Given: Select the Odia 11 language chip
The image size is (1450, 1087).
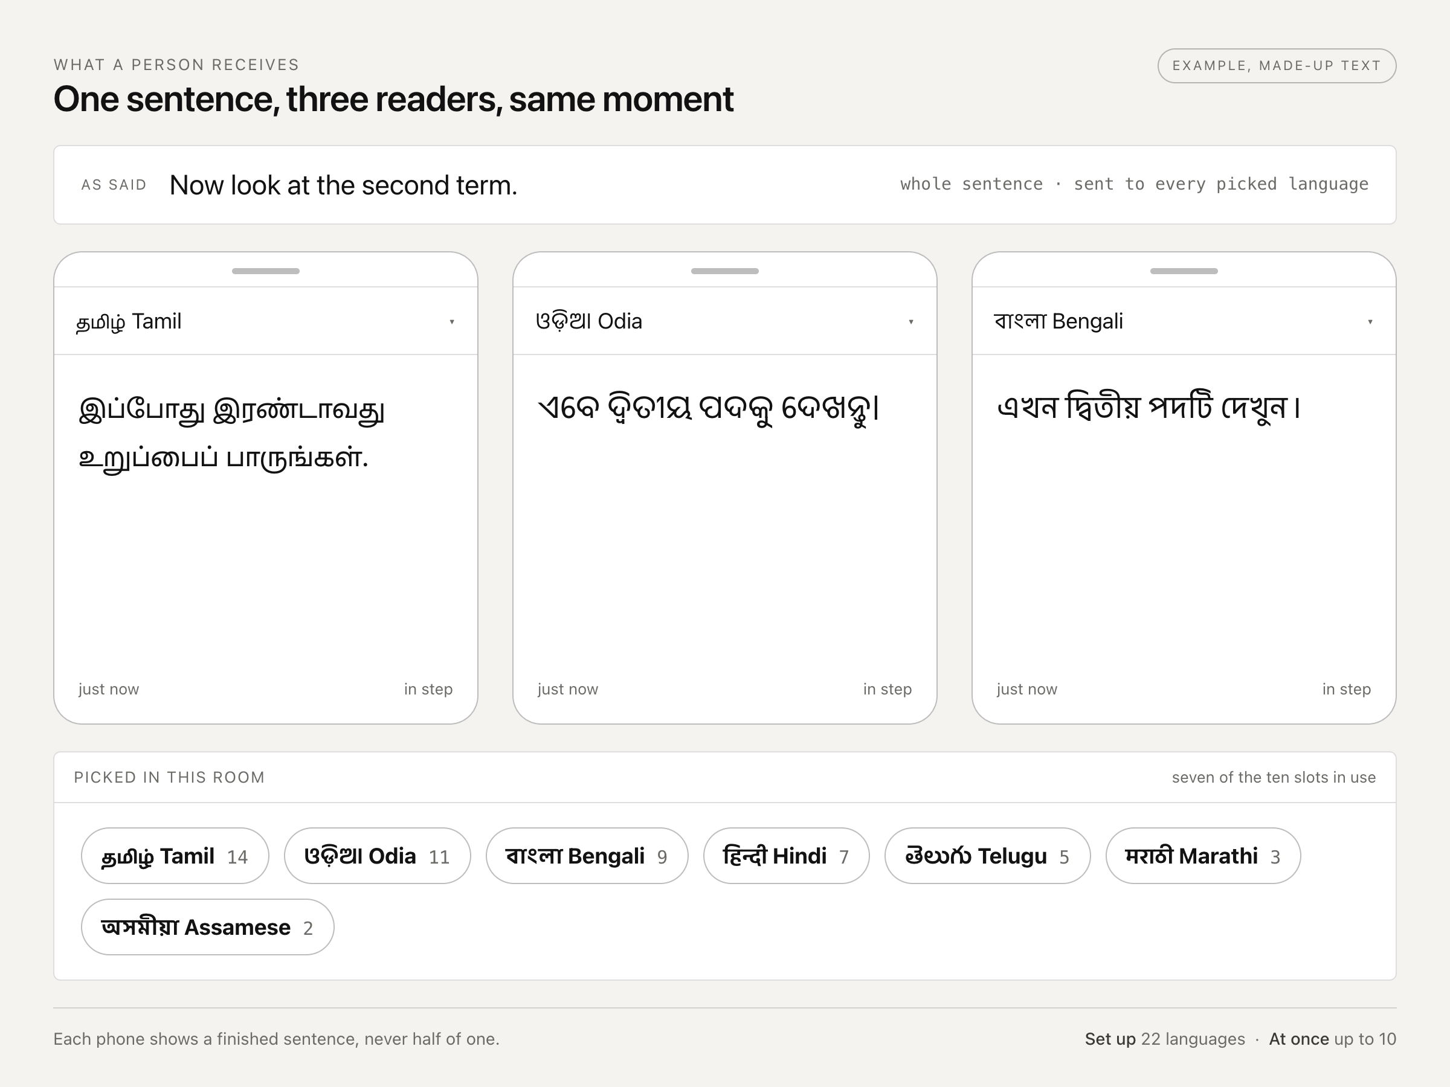Looking at the screenshot, I should [377, 856].
